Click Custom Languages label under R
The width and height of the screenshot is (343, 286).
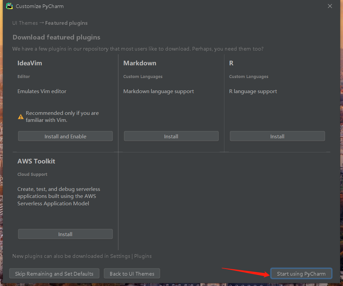click(249, 77)
